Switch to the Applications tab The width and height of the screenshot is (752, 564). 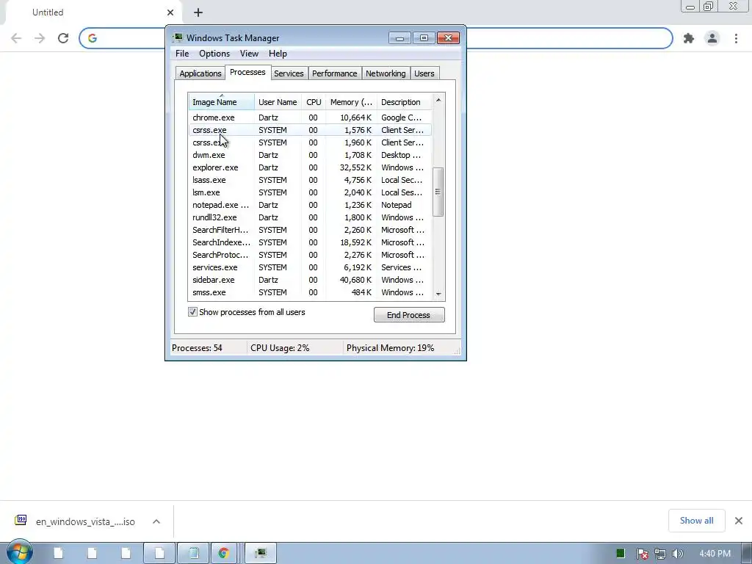200,73
